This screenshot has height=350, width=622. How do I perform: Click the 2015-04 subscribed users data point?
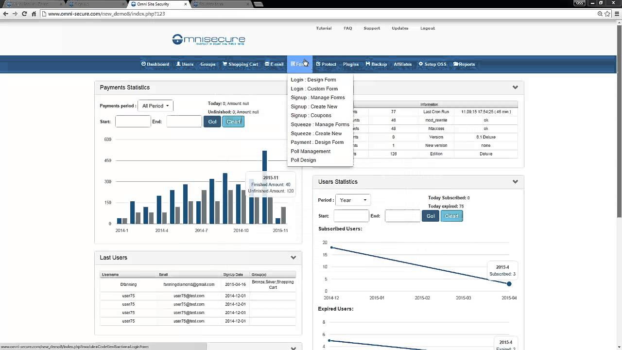point(509,284)
